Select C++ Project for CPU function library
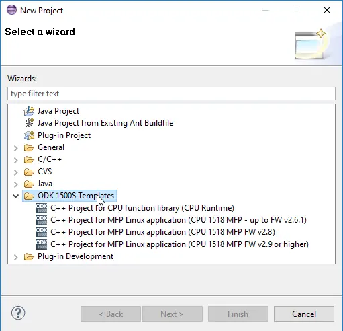 click(x=142, y=208)
